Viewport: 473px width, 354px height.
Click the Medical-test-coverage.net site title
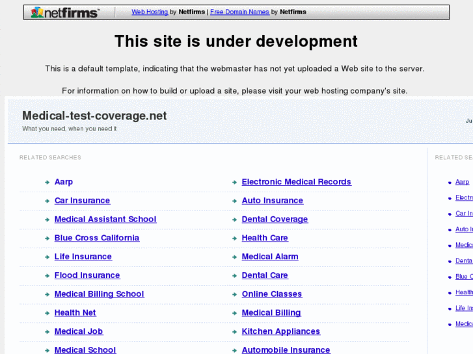tap(94, 116)
